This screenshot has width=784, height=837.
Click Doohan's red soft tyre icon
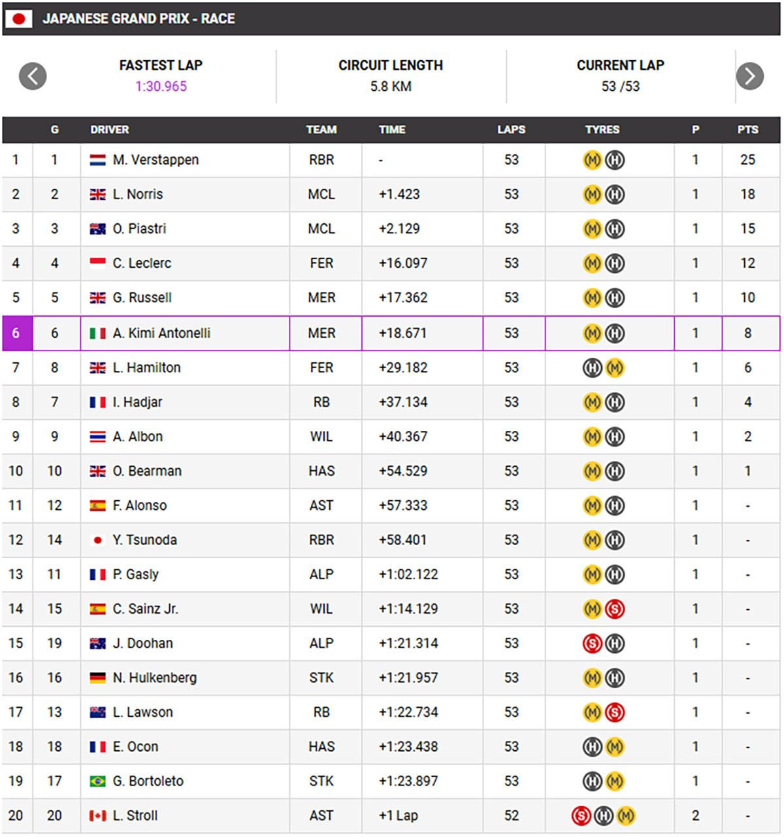coord(592,644)
